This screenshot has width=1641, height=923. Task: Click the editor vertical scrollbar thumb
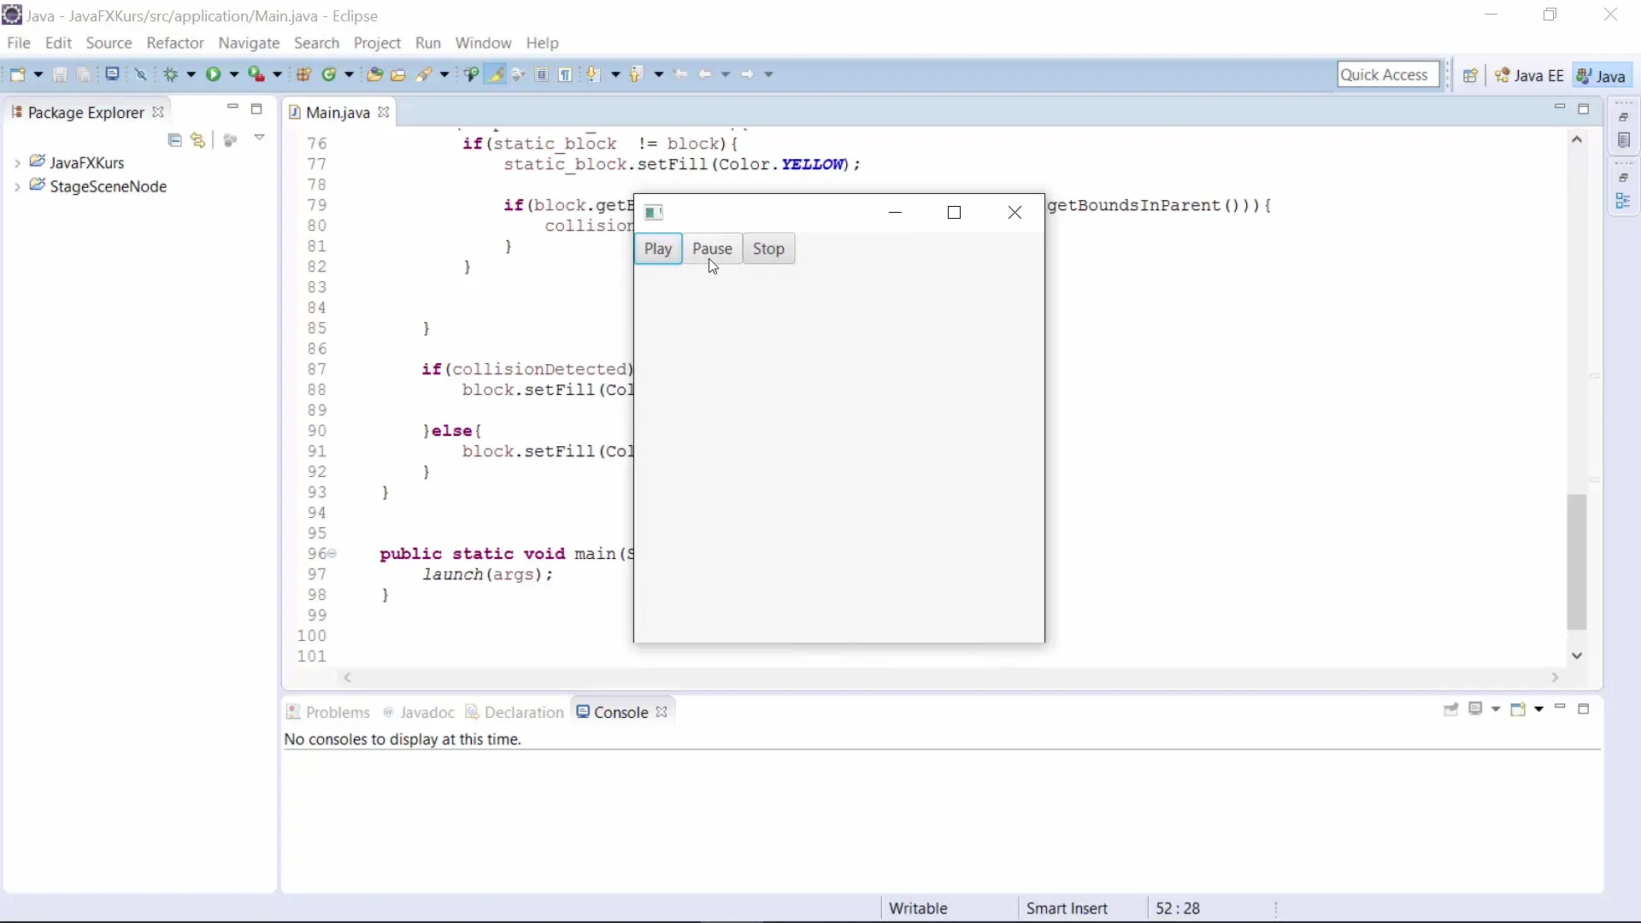(1577, 561)
